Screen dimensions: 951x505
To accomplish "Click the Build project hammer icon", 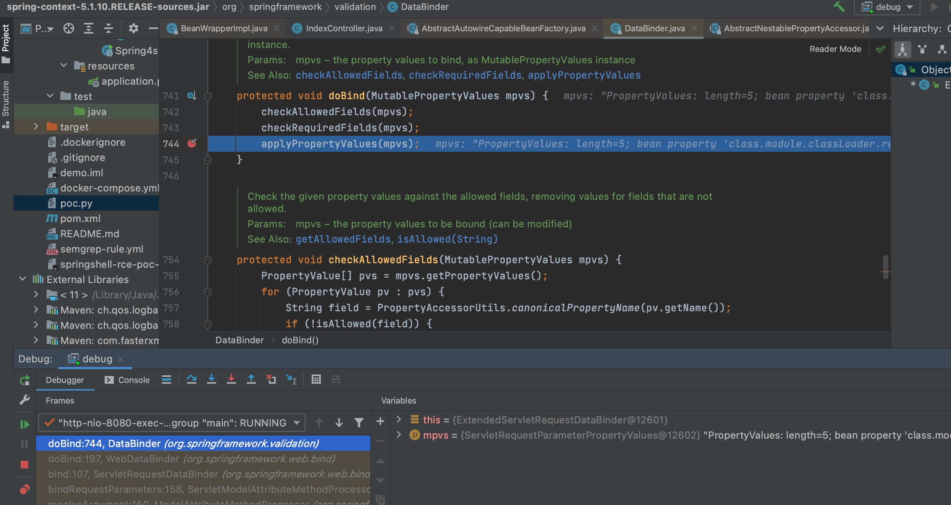I will click(x=838, y=7).
